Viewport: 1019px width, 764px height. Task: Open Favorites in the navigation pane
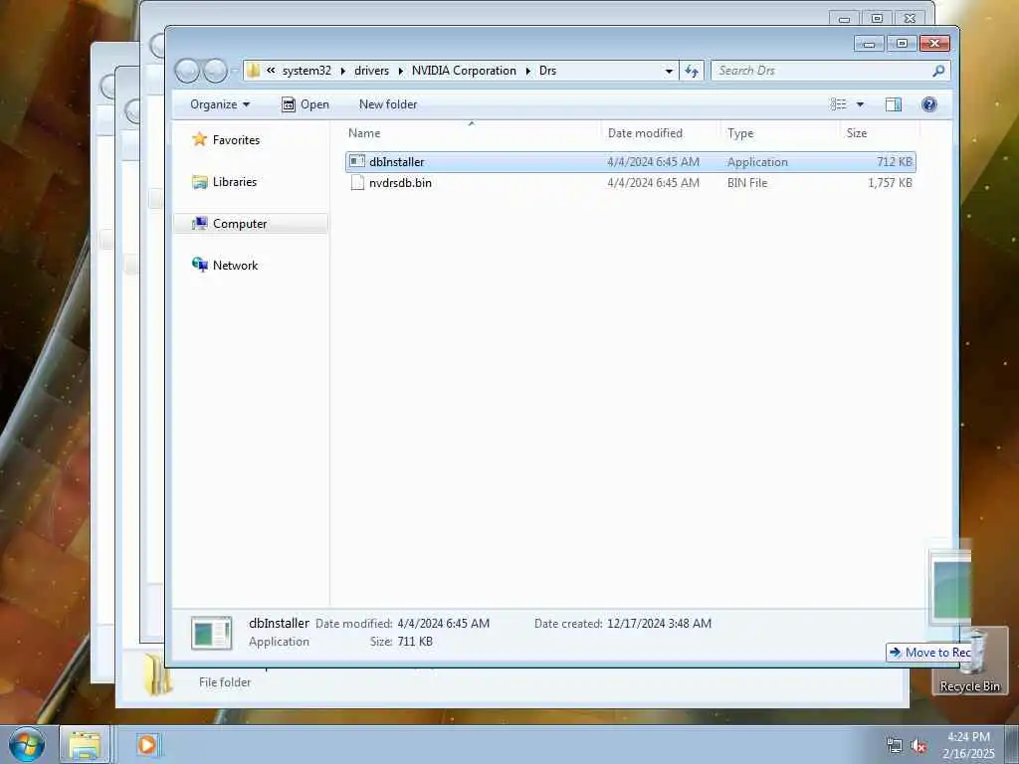(236, 140)
